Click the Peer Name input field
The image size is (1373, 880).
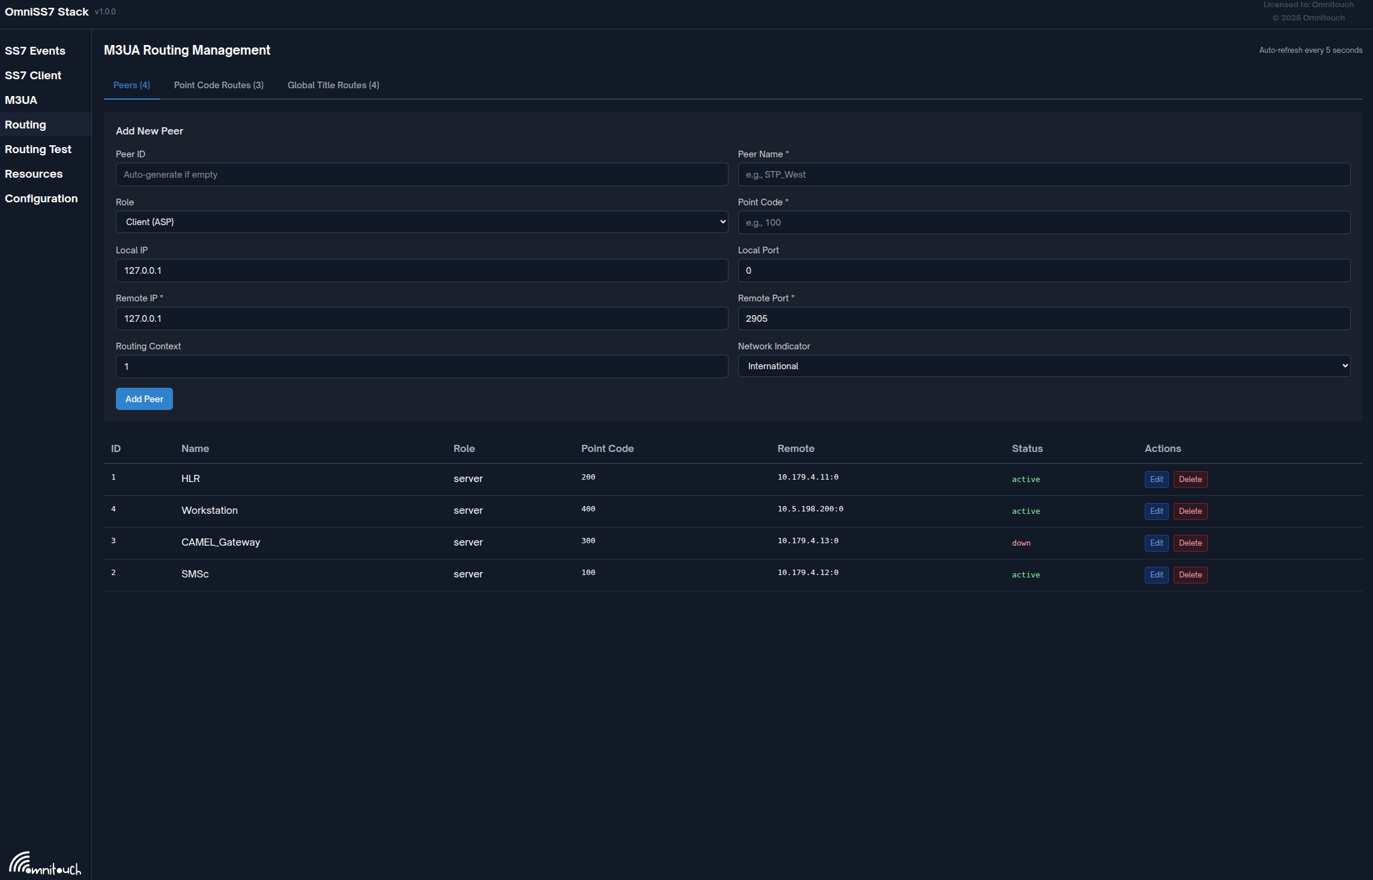[1043, 175]
